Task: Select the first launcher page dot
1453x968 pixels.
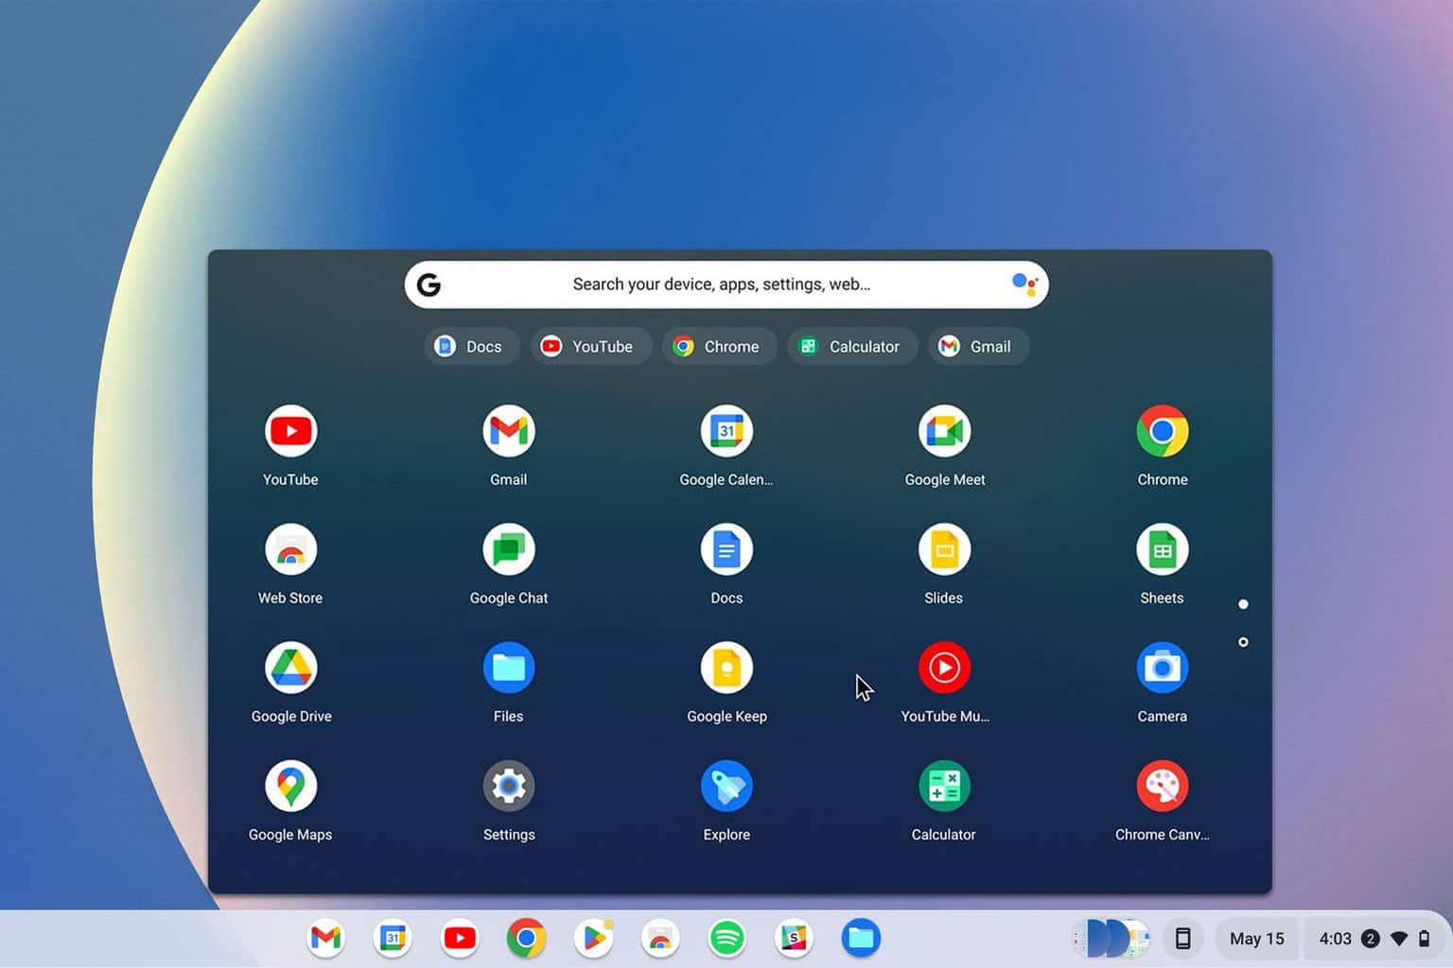Action: click(1243, 604)
